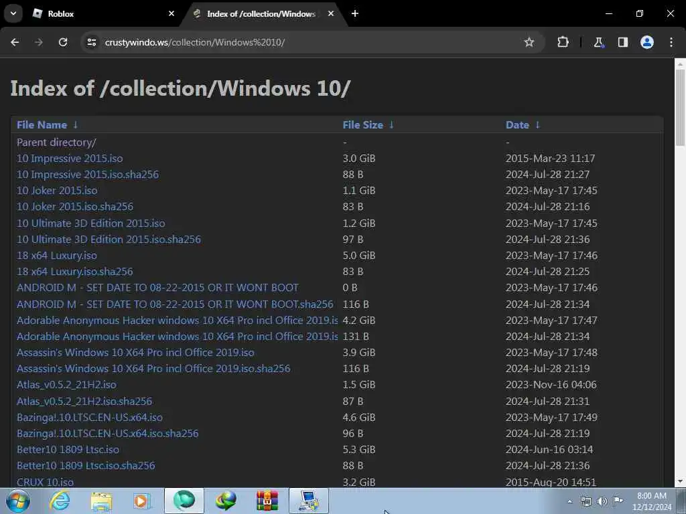
Task: Download 18 x64 Luxury.iso
Action: pos(57,255)
